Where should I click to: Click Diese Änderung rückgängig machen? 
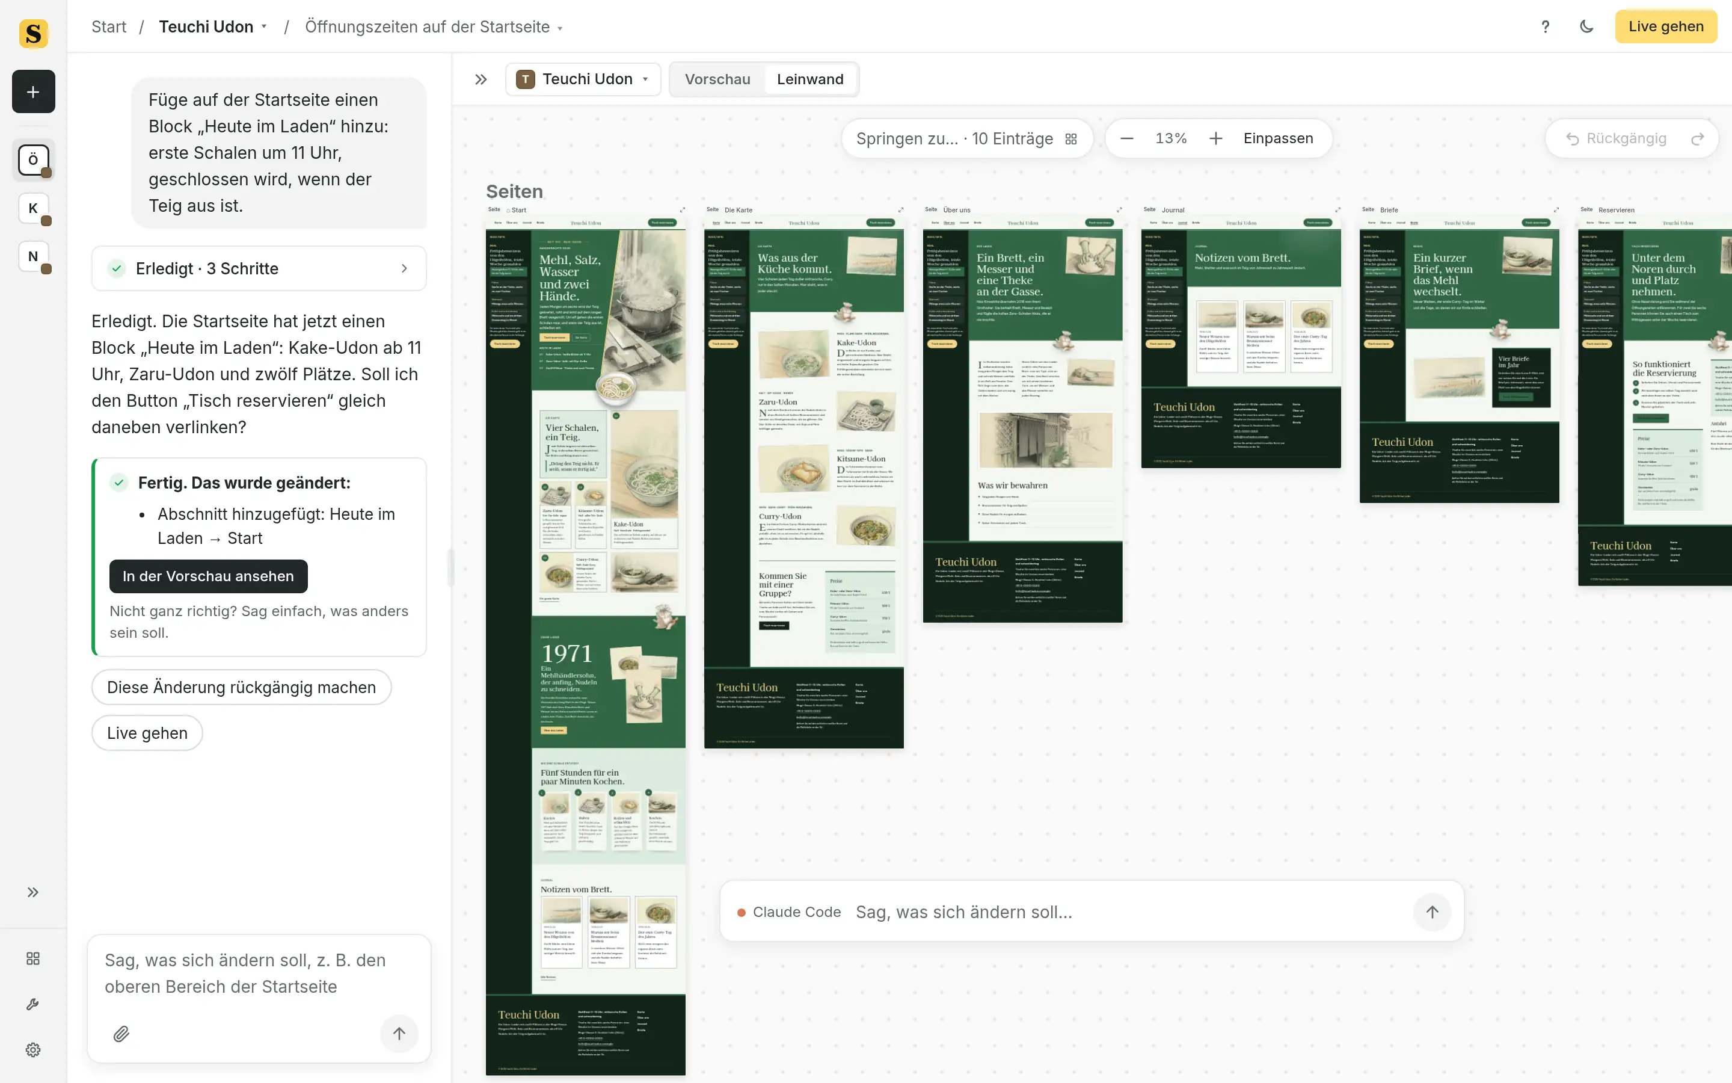241,687
